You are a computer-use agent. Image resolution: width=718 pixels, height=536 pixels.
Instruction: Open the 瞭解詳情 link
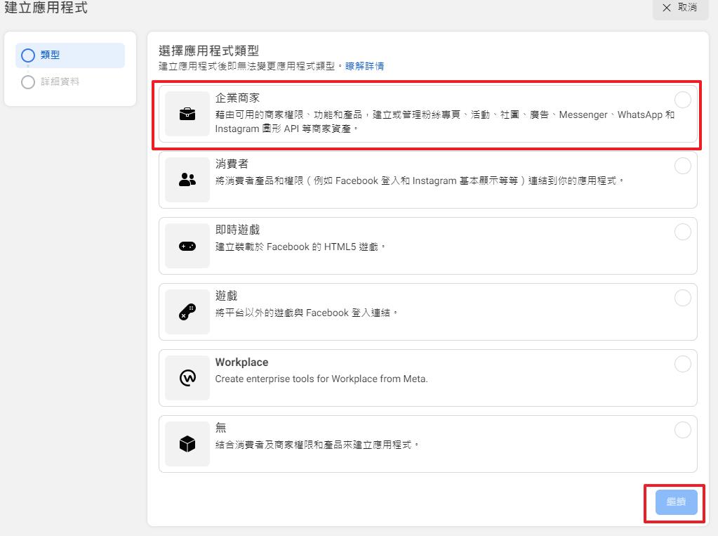[x=364, y=66]
